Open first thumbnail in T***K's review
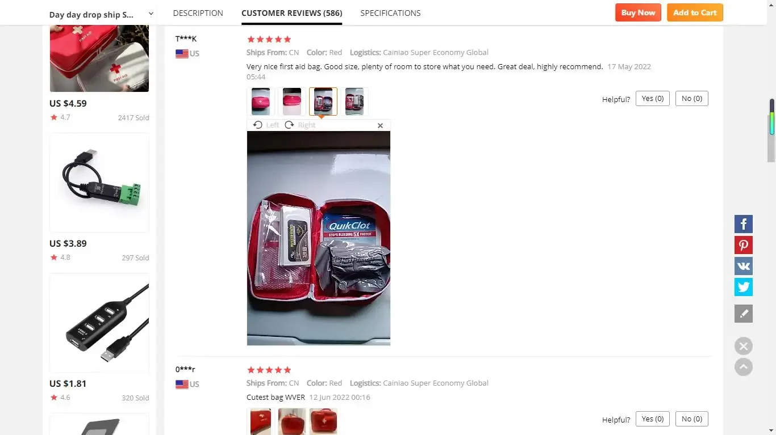Screen dimensions: 776x435 coord(261,102)
